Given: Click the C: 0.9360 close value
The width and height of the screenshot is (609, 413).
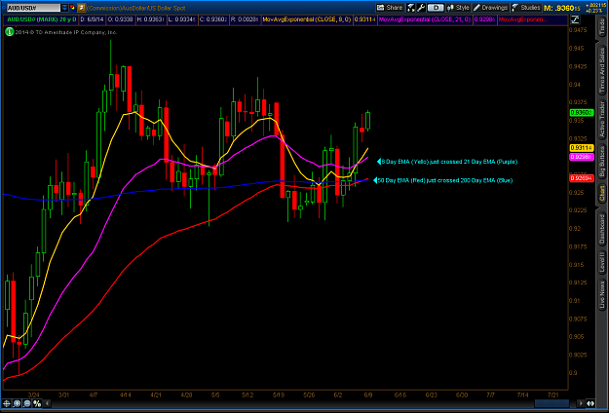Looking at the screenshot, I should (213, 19).
